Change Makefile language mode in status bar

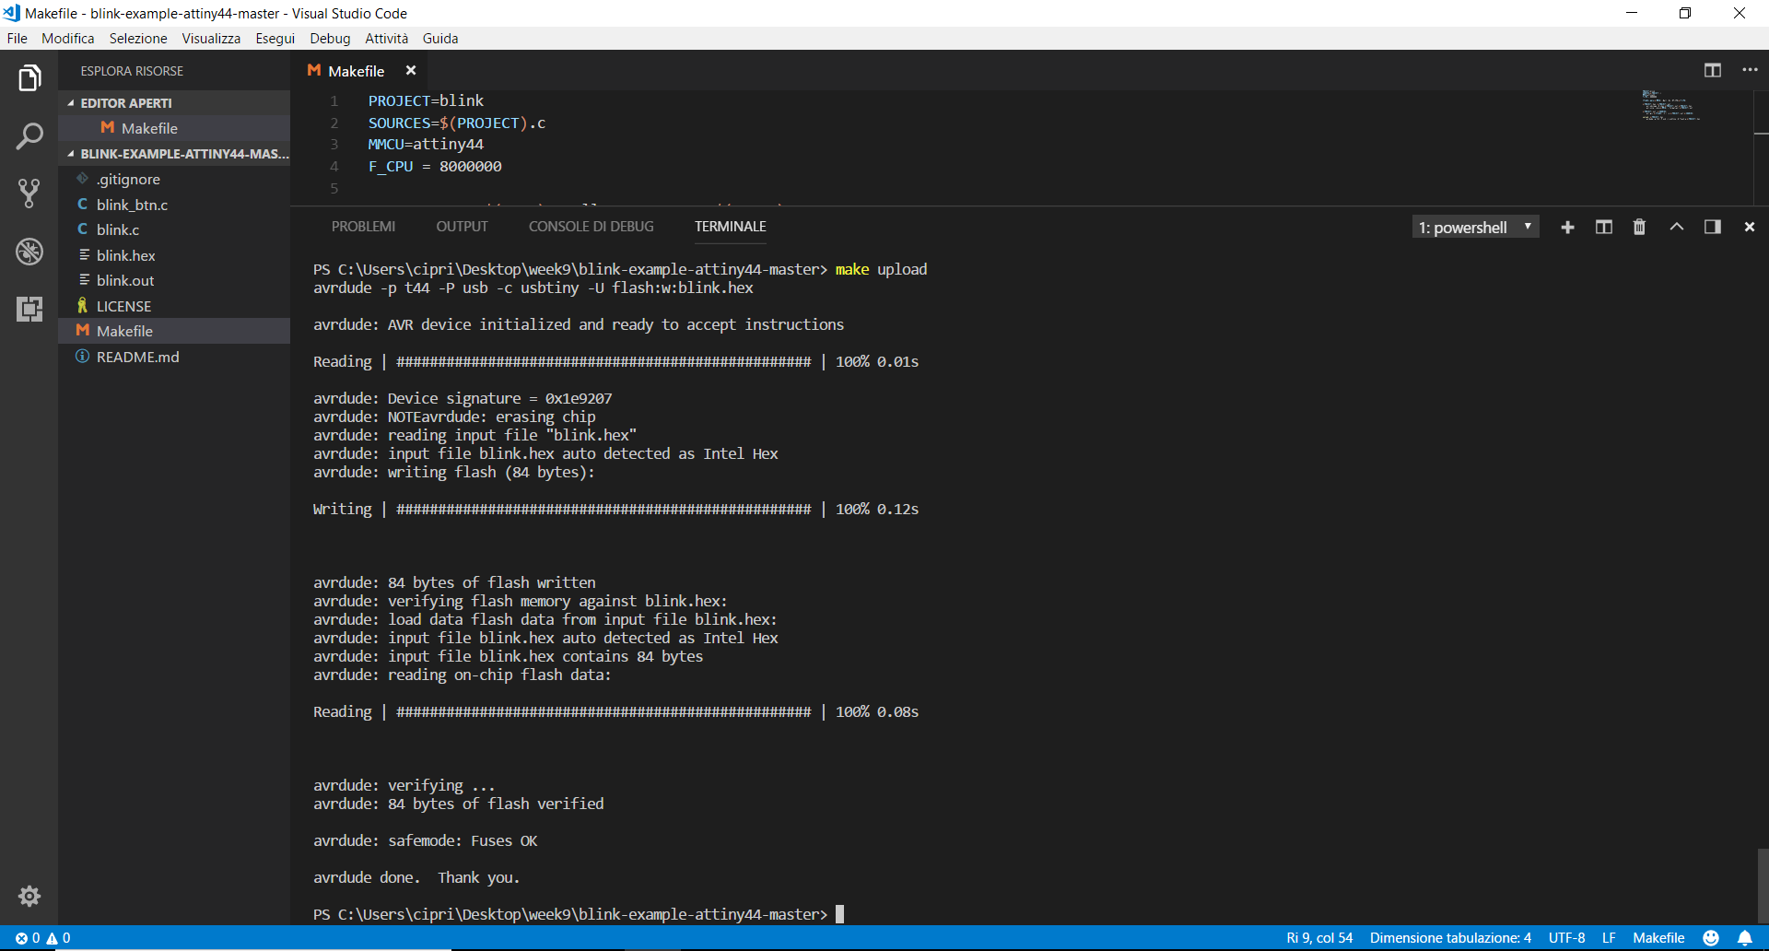(1658, 938)
